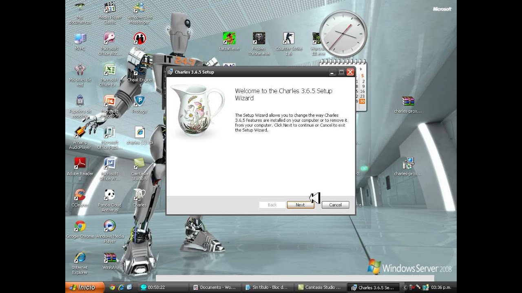Select the Camtasia Studio 6 desktop shortcut

[139, 169]
